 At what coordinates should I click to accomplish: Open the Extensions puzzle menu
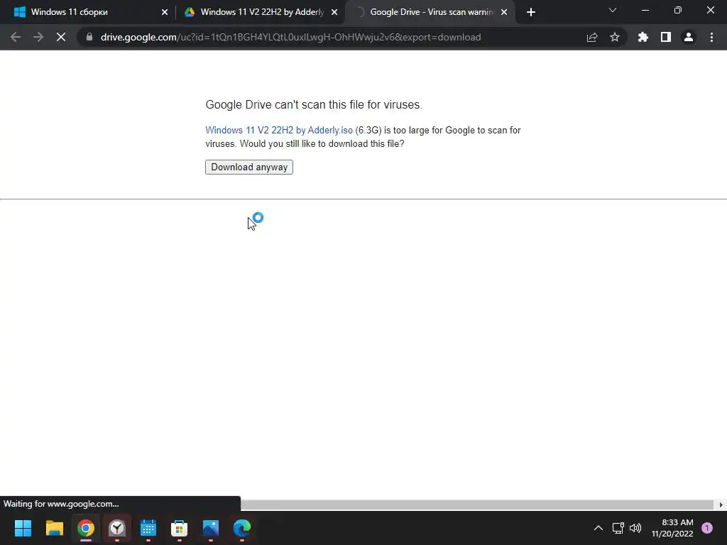click(x=643, y=37)
